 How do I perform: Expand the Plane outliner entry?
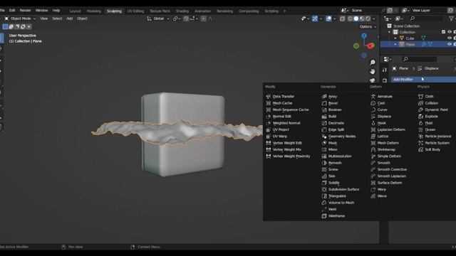[x=395, y=44]
